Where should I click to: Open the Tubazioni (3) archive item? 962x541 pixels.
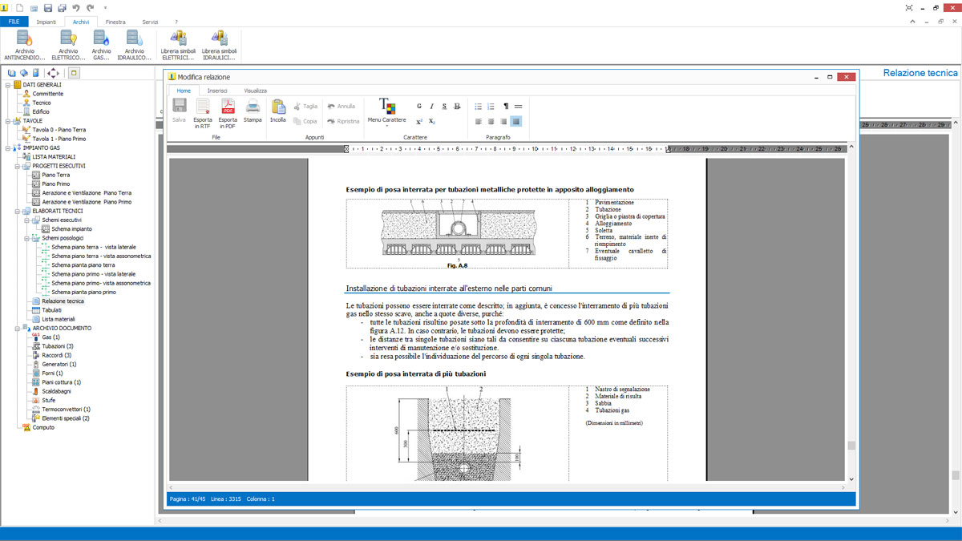pos(58,346)
